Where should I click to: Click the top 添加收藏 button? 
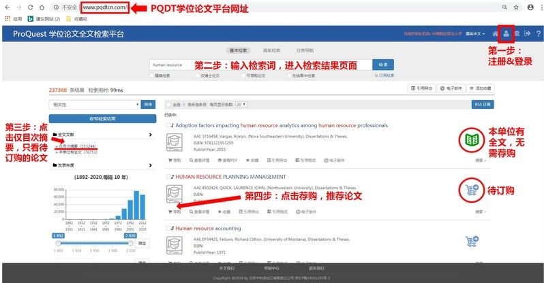tap(481, 88)
